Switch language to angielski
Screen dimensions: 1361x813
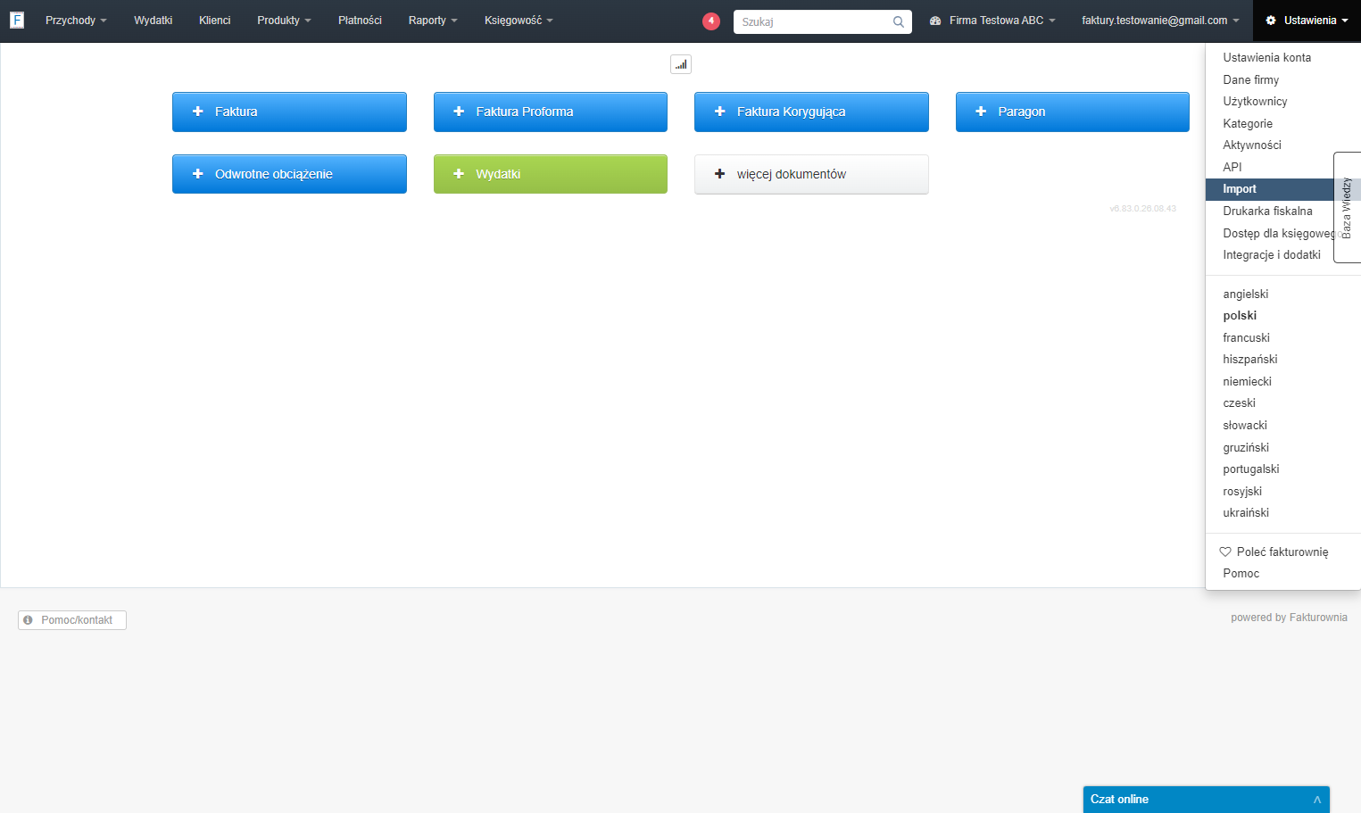coord(1245,294)
